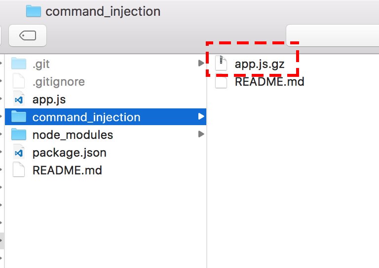
Task: Click the README.md document icon in right column
Action: click(222, 82)
